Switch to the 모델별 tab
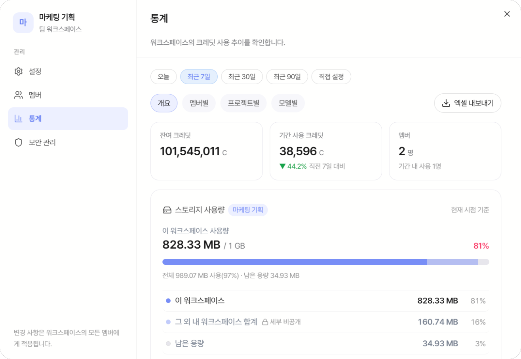 pos(288,103)
